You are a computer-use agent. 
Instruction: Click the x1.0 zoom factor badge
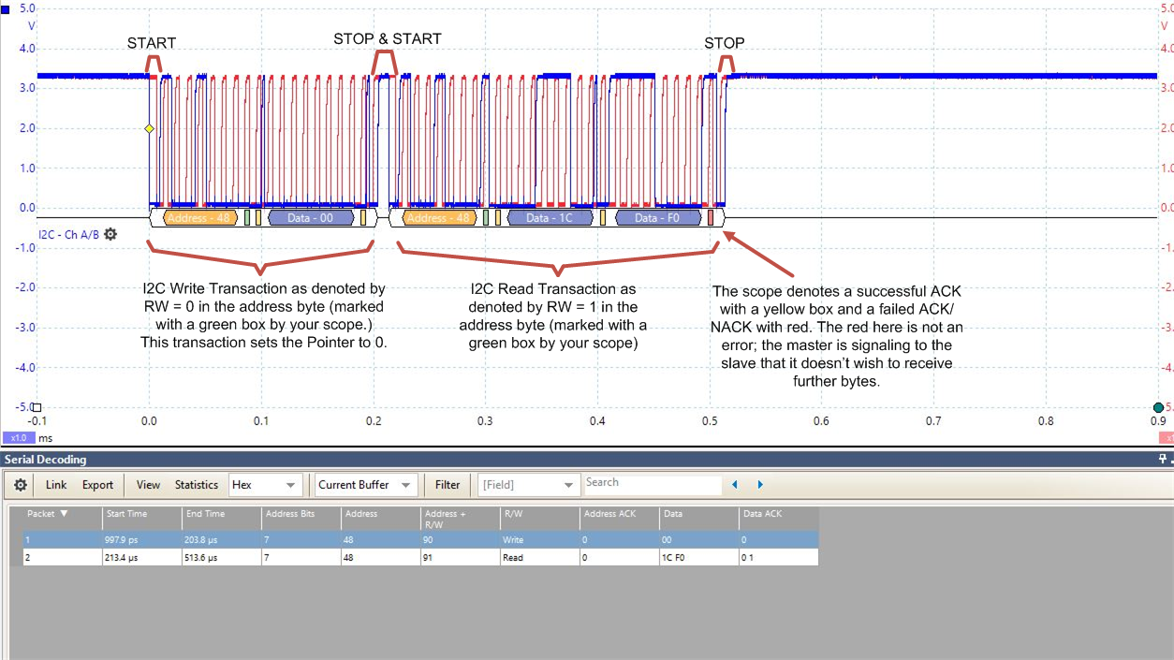point(18,437)
